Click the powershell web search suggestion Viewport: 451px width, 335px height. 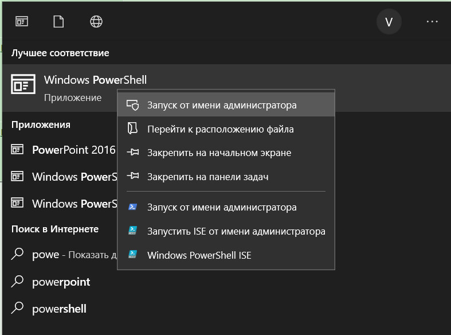[59, 309]
